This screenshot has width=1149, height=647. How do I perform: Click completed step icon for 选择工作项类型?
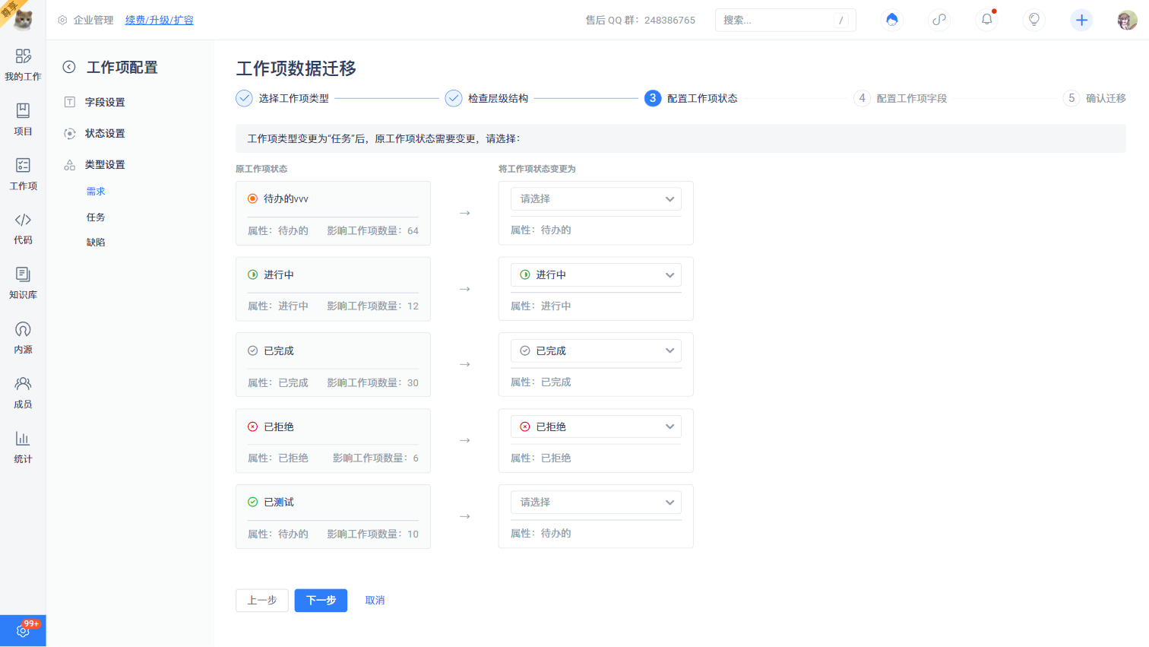(244, 98)
